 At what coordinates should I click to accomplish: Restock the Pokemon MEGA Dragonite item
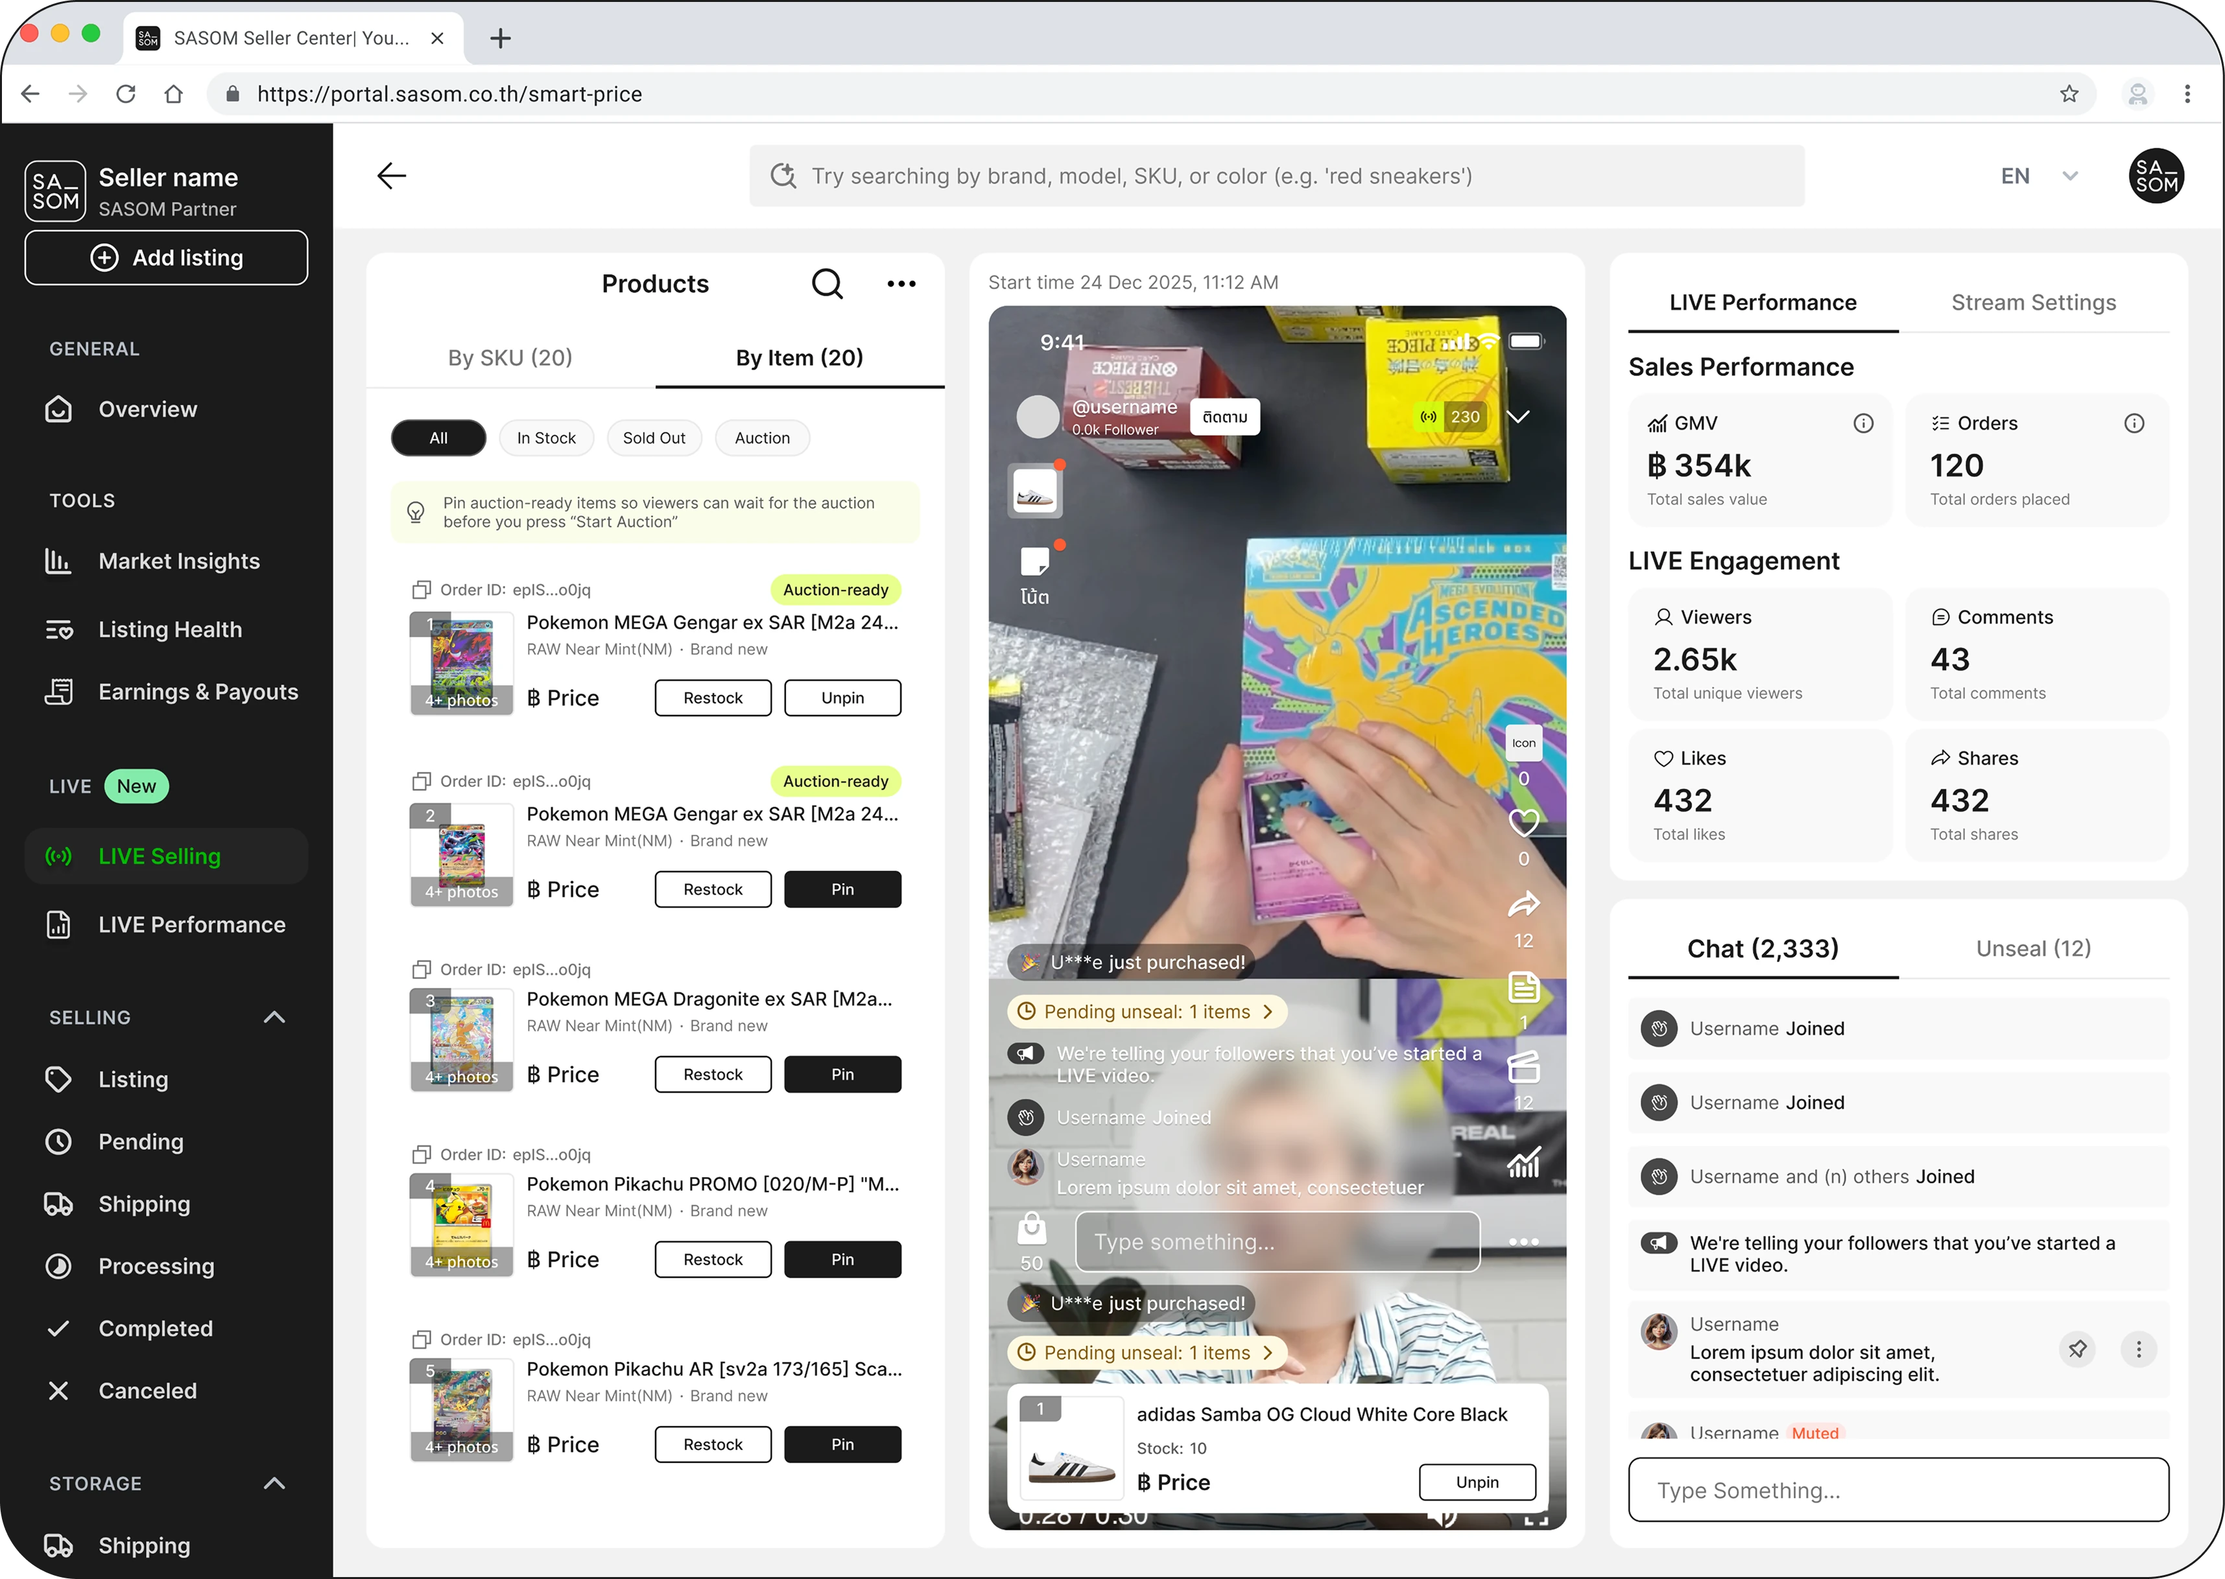coord(713,1075)
